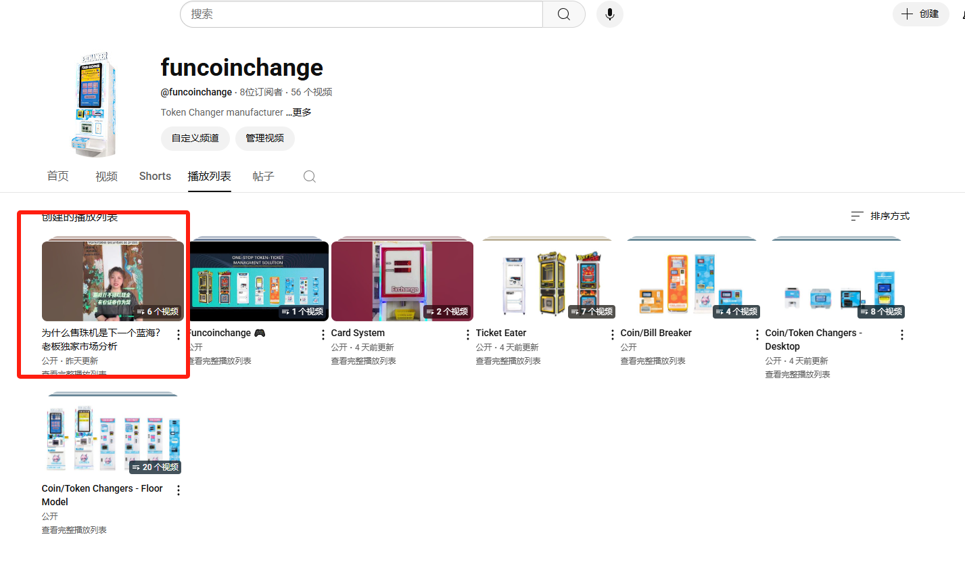The width and height of the screenshot is (965, 583).
Task: Switch to the 视频 tab
Action: 107,177
